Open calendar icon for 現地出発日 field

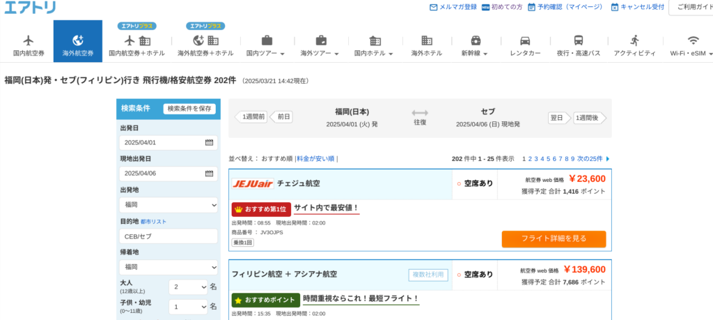(209, 174)
